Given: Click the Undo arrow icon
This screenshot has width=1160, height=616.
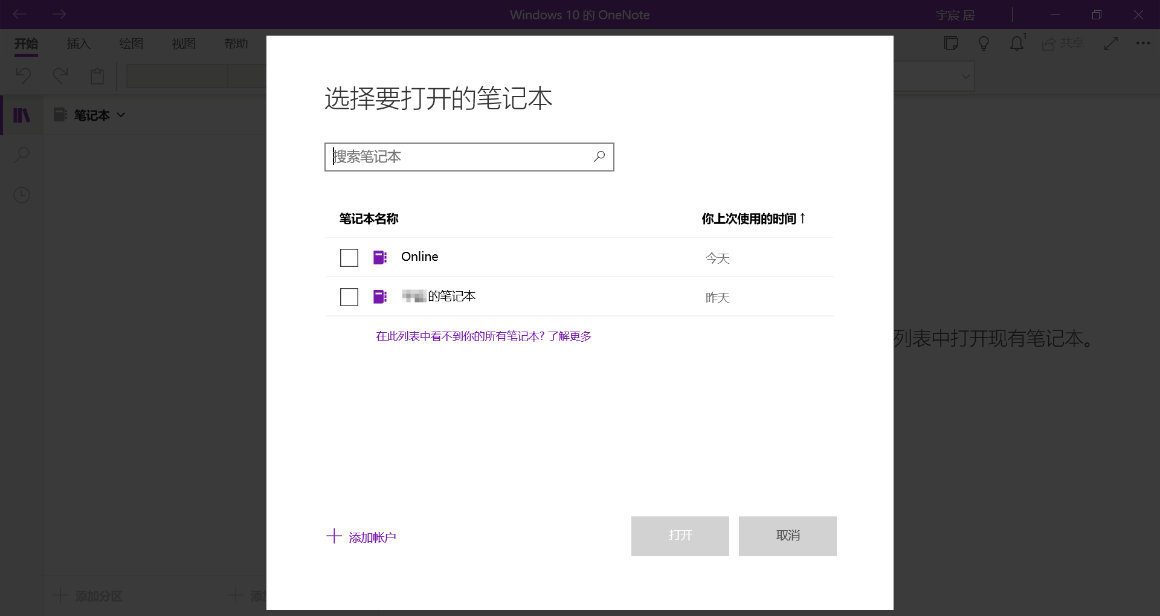Looking at the screenshot, I should (x=24, y=75).
